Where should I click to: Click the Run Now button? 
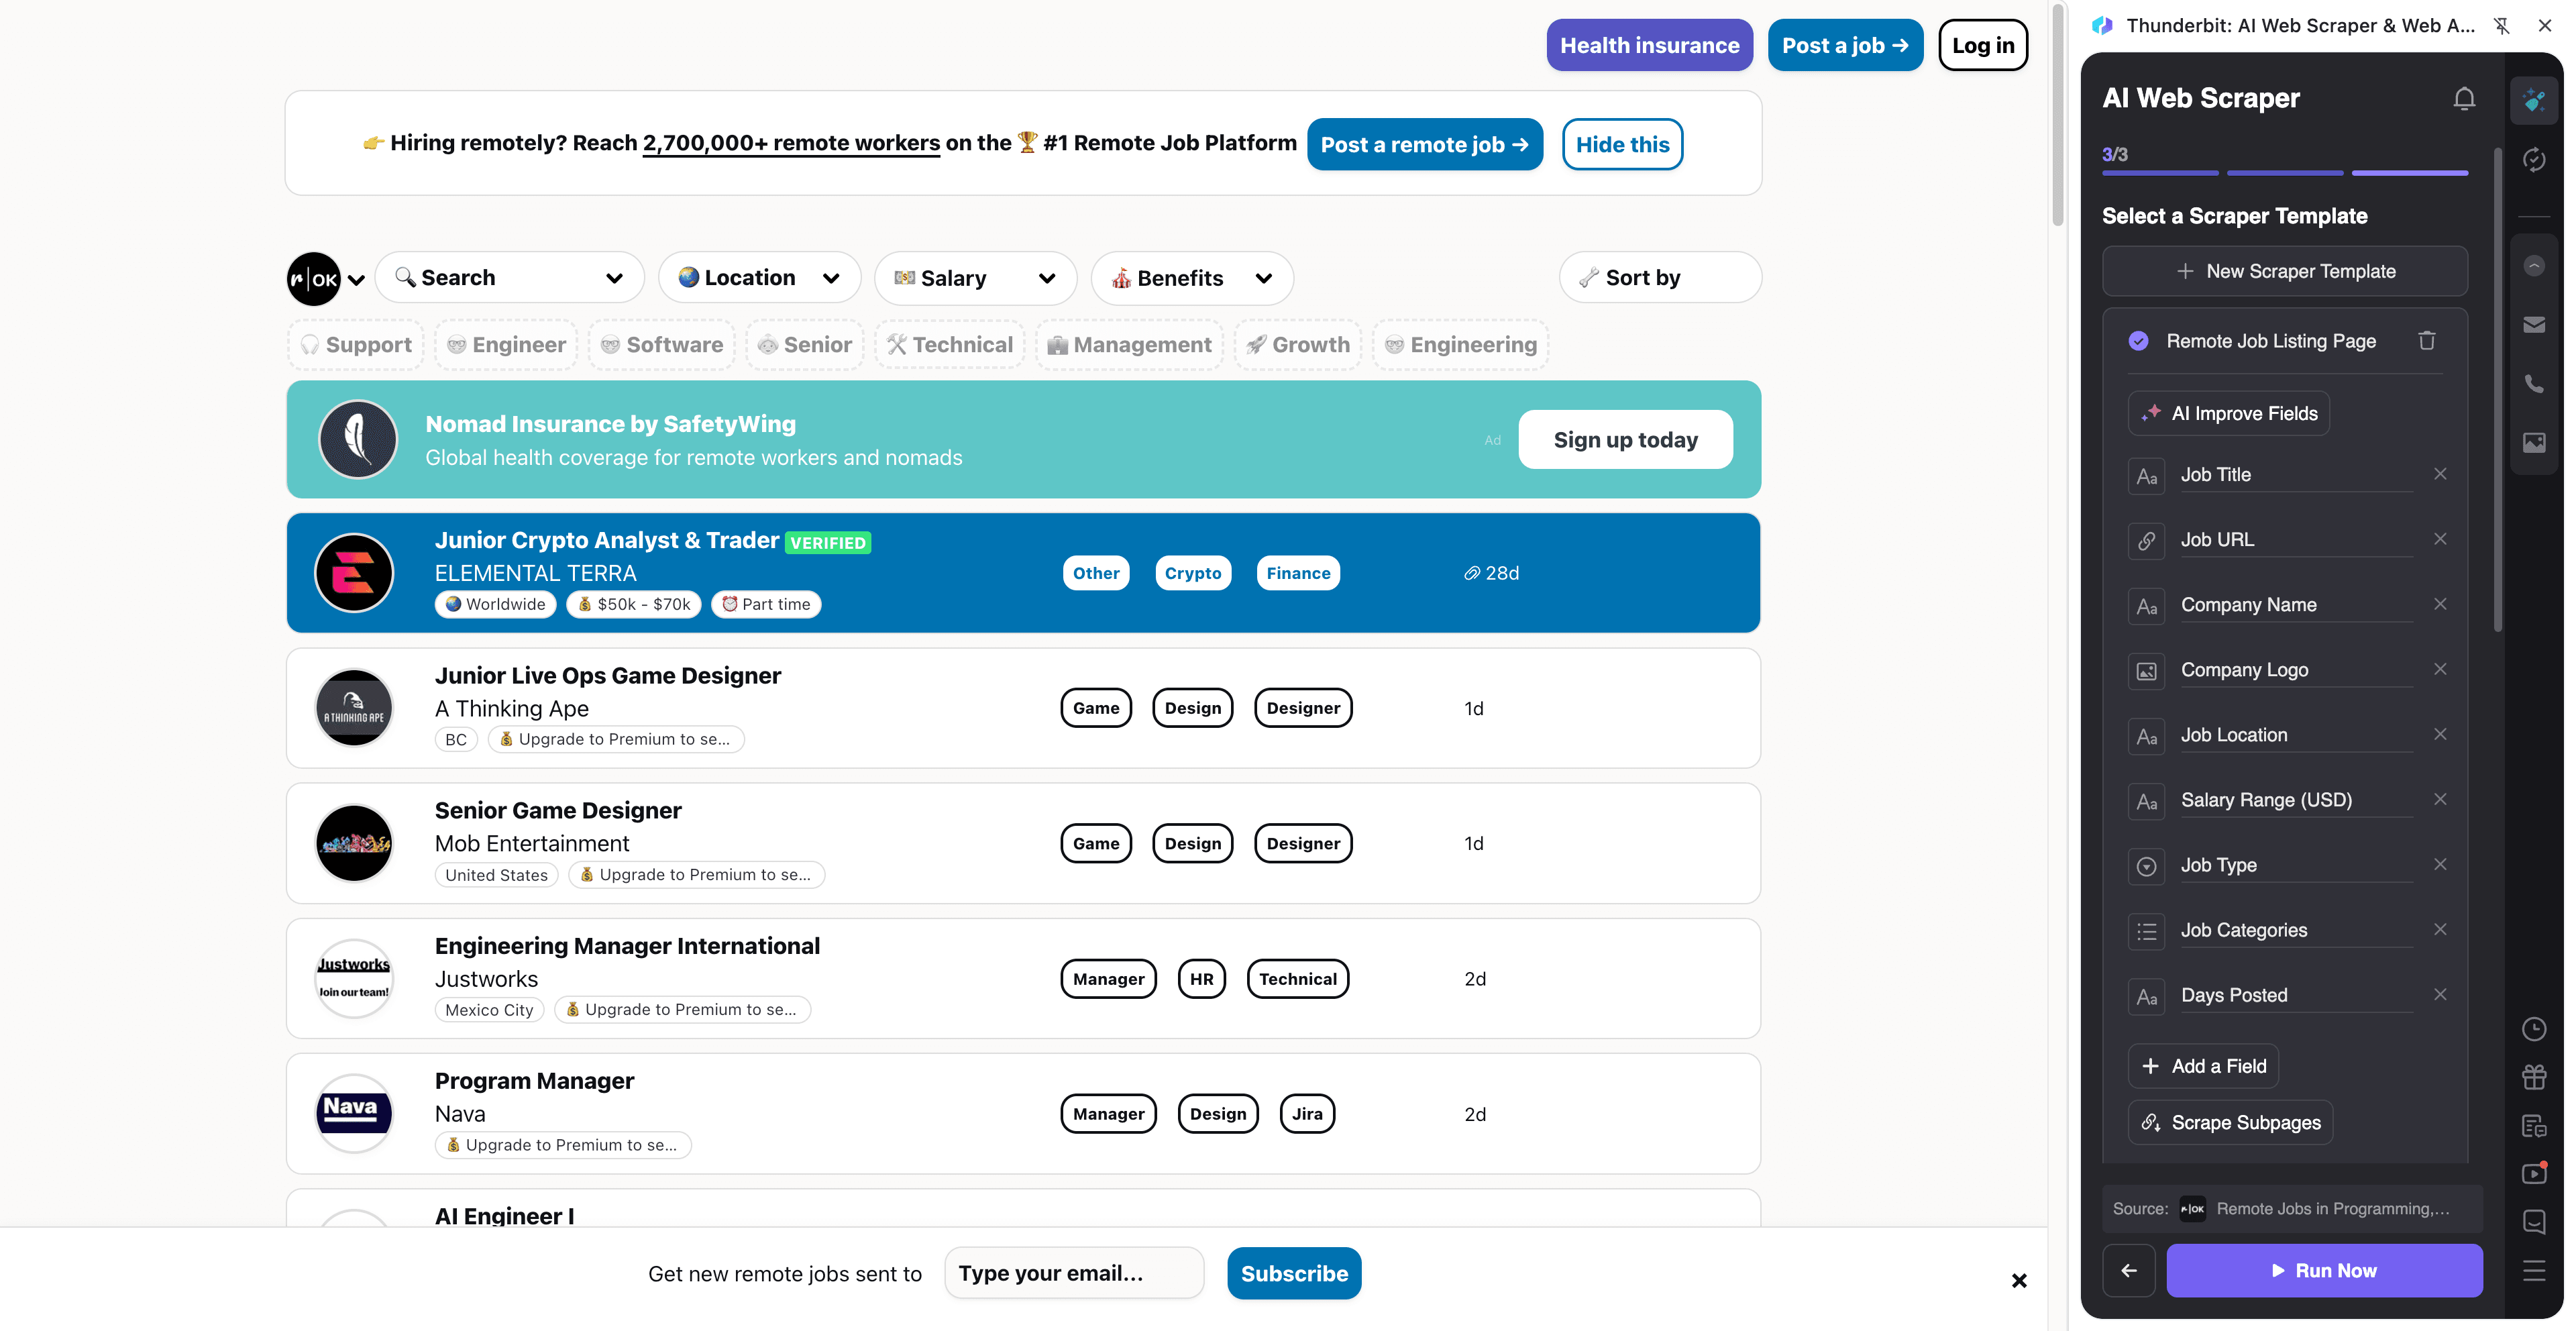pos(2324,1270)
